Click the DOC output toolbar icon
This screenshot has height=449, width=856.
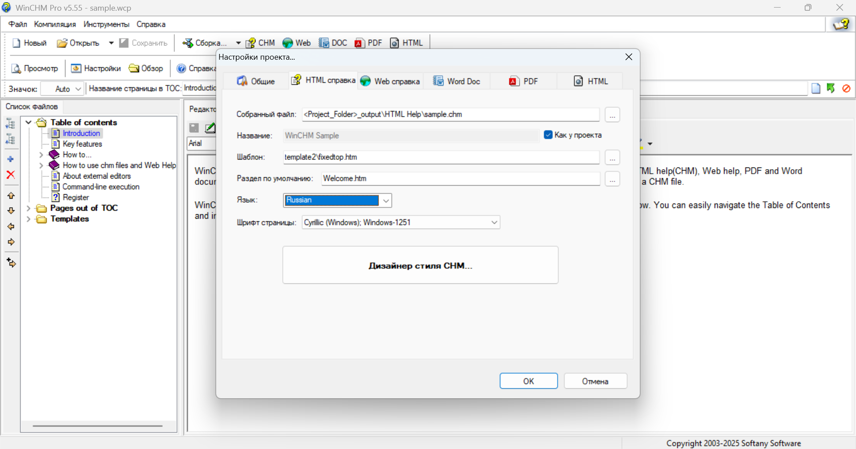coord(324,43)
